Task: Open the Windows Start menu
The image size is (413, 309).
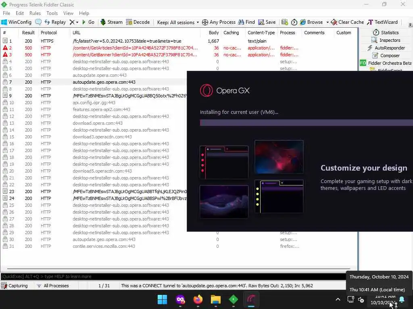Action: [162, 299]
